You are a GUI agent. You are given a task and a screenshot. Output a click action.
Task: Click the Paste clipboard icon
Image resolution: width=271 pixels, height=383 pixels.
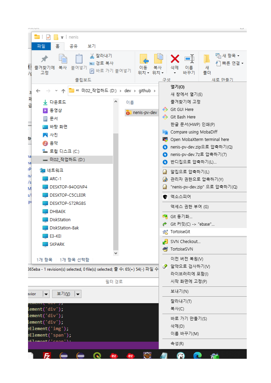[x=79, y=59]
